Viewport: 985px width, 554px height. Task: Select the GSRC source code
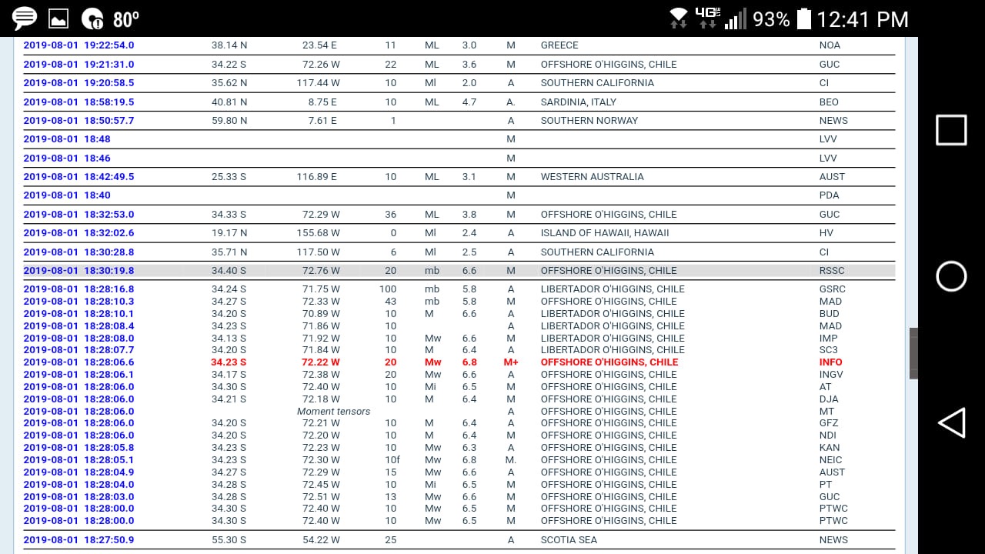click(x=833, y=289)
